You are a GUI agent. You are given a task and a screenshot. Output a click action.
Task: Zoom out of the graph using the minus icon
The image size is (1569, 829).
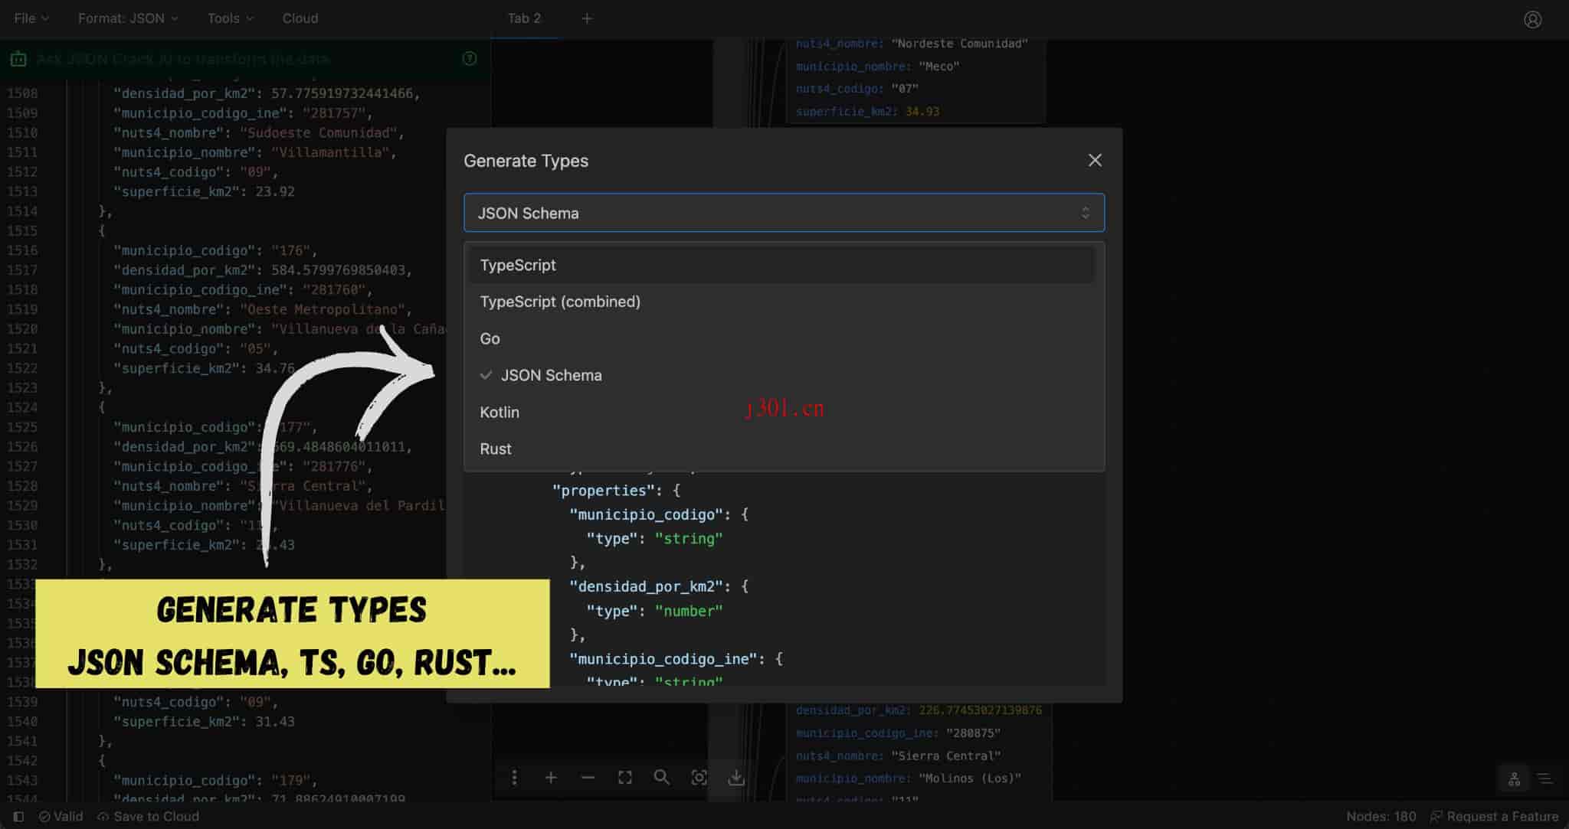588,778
